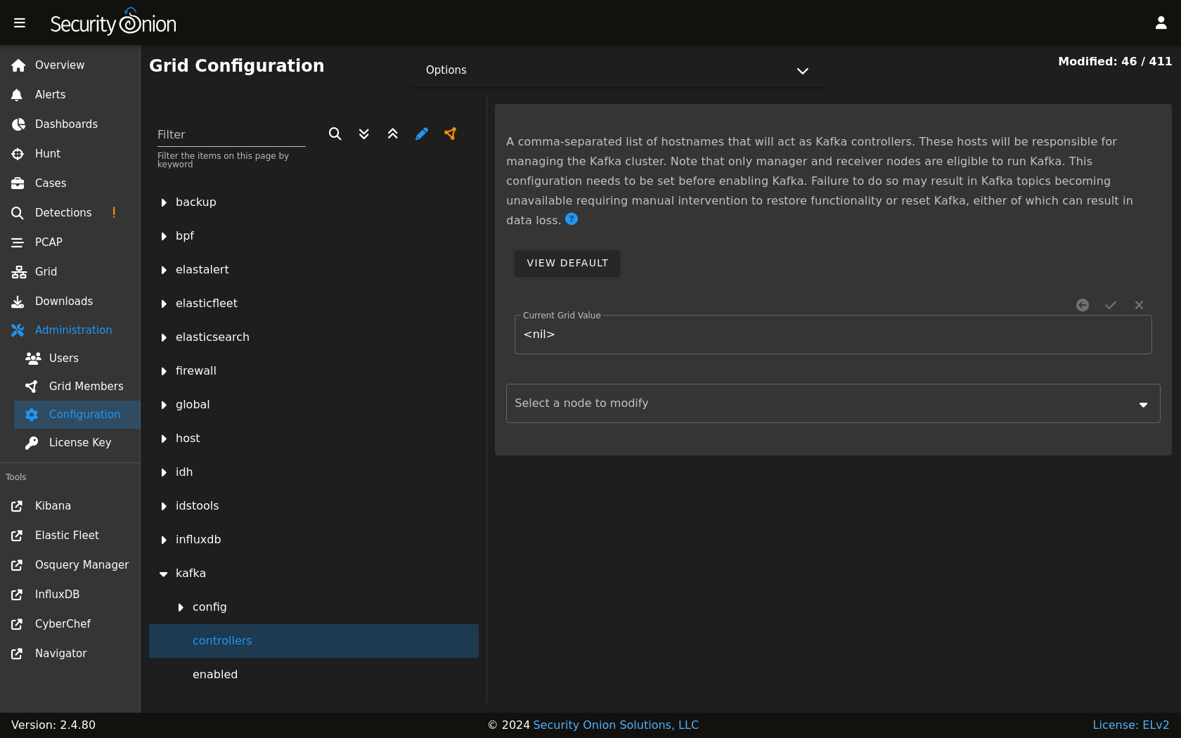Viewport: 1181px width, 738px height.
Task: Expand all settings with double-down chevron
Action: [364, 134]
